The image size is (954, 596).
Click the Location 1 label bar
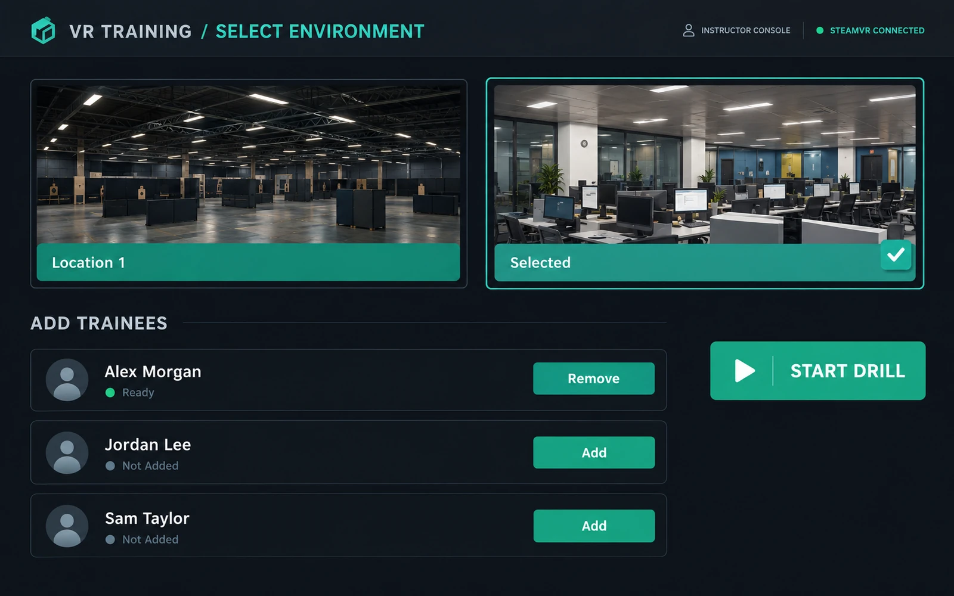(248, 262)
